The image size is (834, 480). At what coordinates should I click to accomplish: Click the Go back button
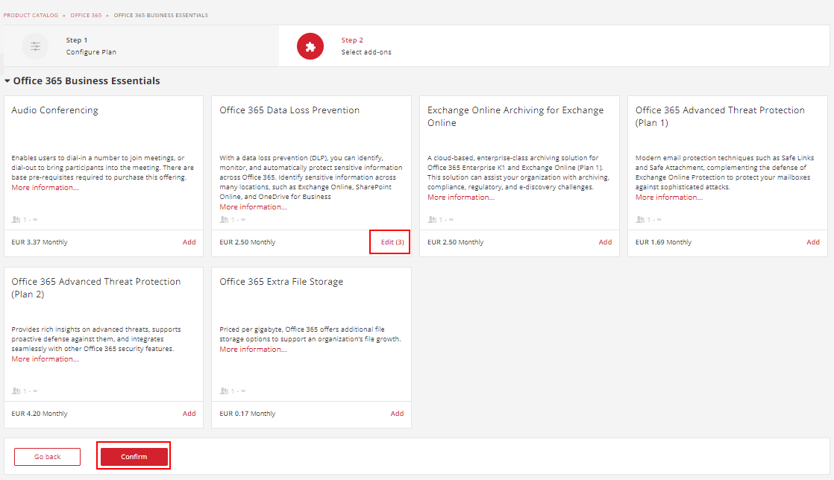46,456
